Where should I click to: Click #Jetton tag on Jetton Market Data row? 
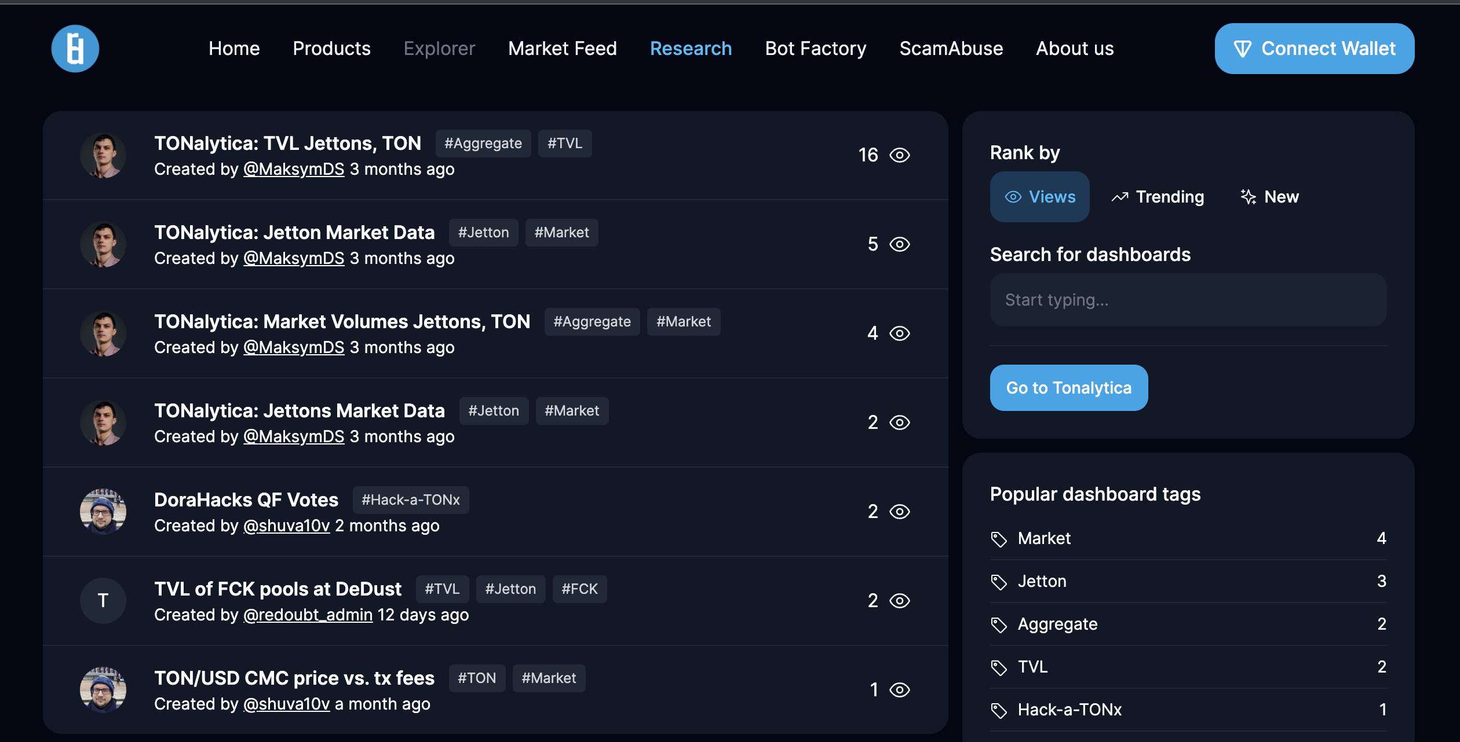pos(484,232)
